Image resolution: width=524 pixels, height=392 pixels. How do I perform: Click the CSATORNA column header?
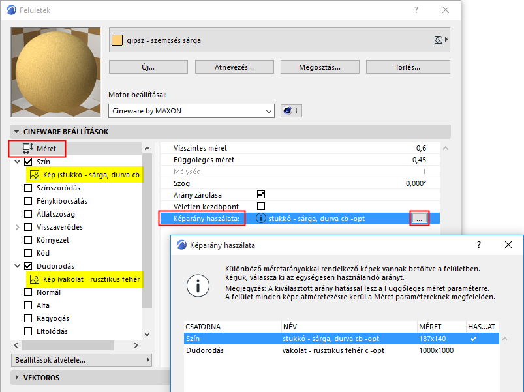pos(232,327)
